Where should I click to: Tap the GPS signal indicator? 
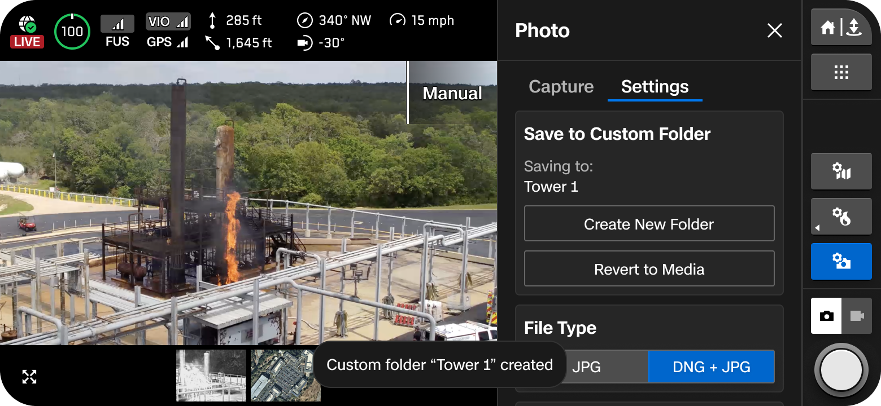coord(168,42)
